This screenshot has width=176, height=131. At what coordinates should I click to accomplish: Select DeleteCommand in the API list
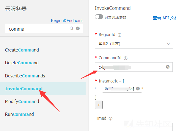(22, 63)
